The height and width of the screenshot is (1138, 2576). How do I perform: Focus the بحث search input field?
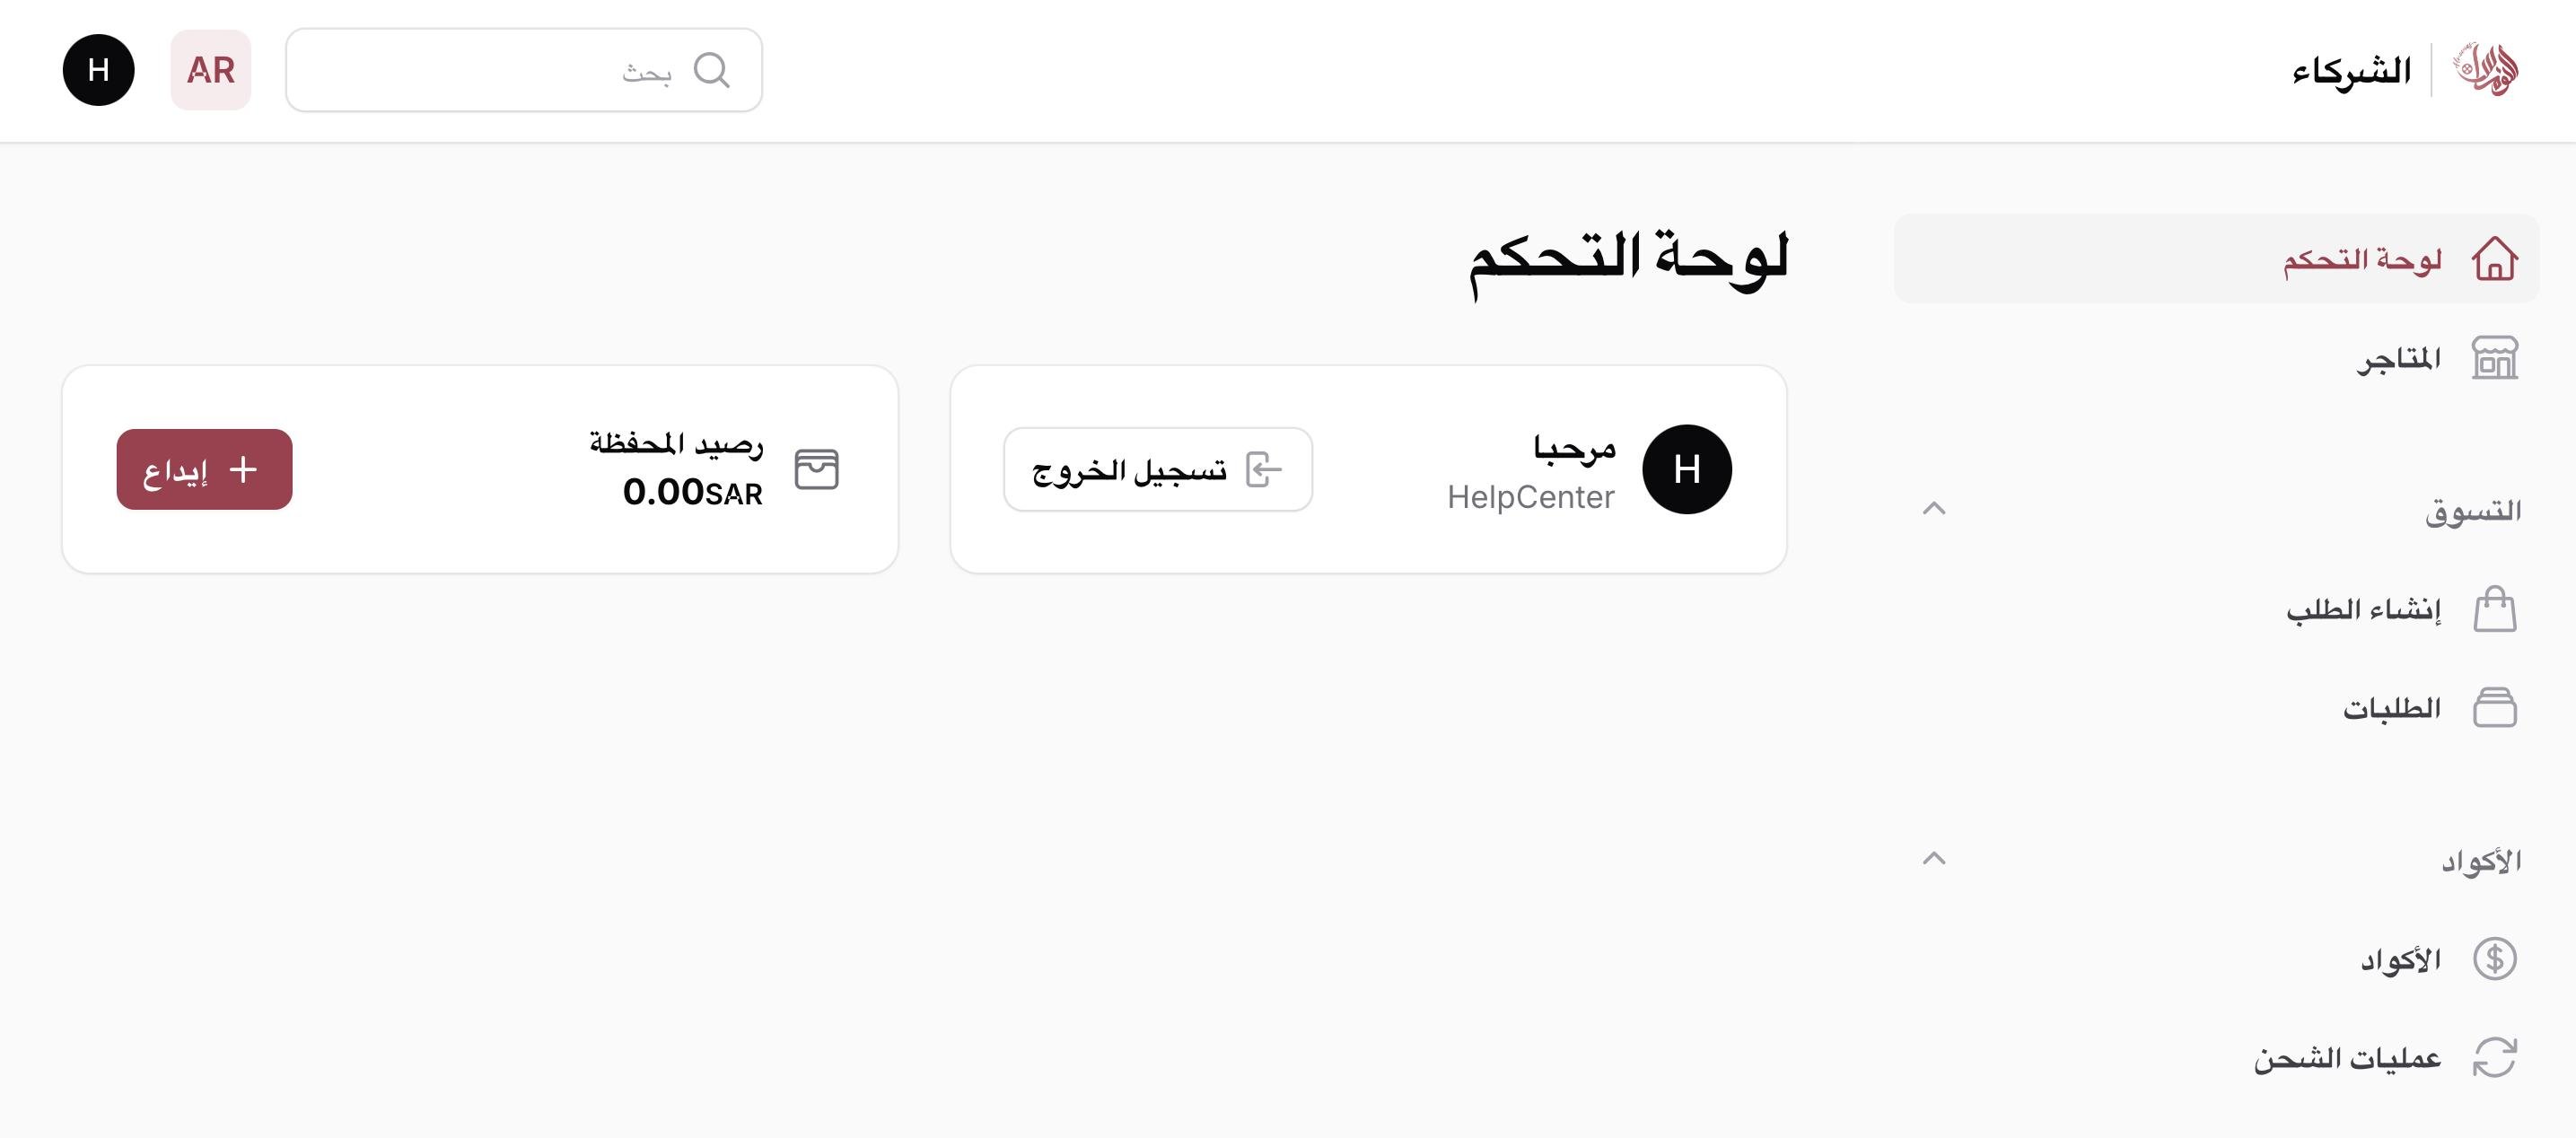pyautogui.click(x=524, y=70)
